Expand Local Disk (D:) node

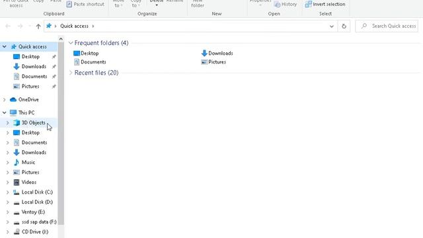point(7,202)
